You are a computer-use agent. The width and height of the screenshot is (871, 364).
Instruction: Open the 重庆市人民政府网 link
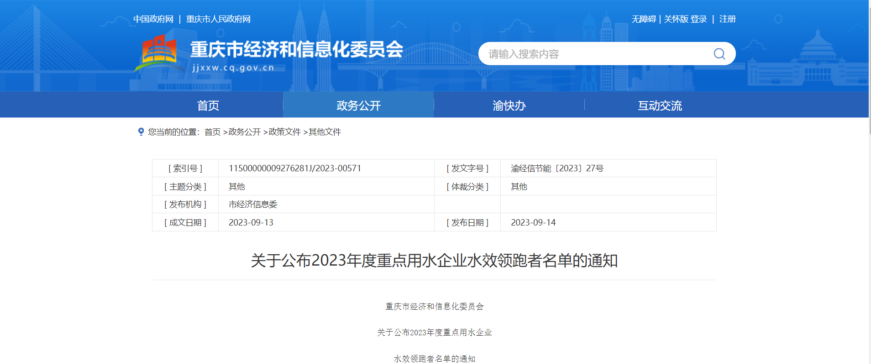coord(218,19)
